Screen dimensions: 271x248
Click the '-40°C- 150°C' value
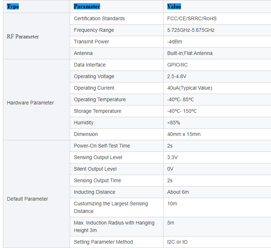[x=182, y=111]
